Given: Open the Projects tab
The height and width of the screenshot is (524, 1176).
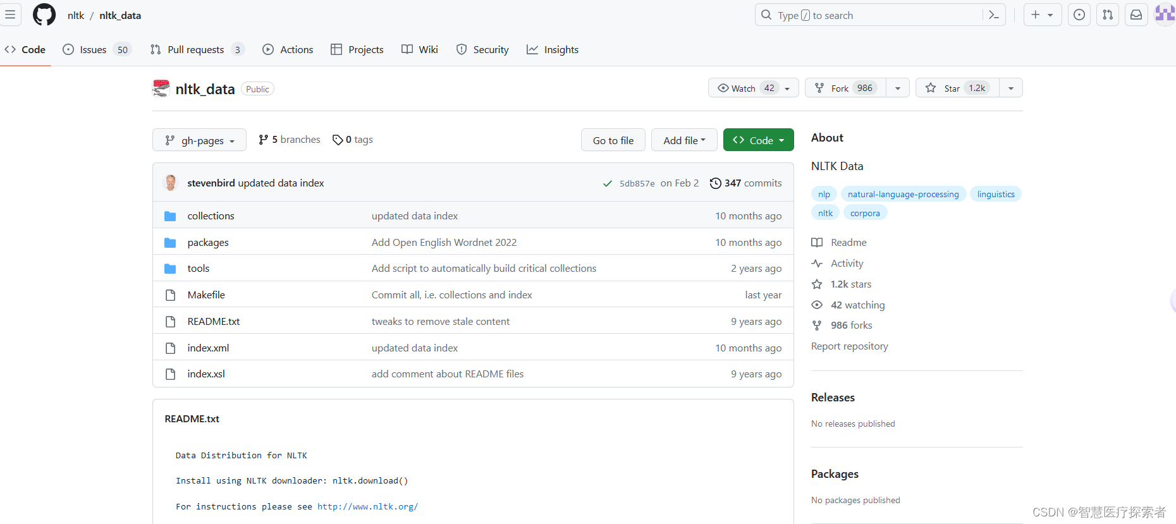Looking at the screenshot, I should [357, 49].
